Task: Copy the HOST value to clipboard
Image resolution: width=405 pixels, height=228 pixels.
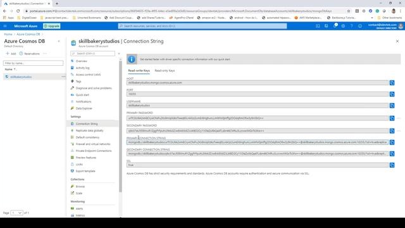Action: click(x=392, y=83)
